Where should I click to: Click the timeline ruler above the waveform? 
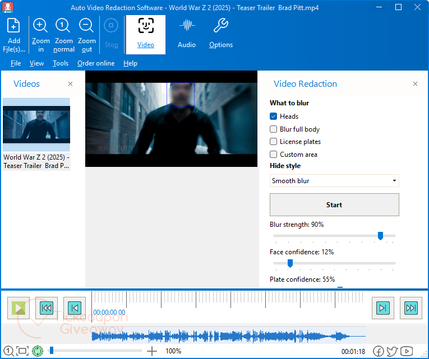[x=228, y=300]
